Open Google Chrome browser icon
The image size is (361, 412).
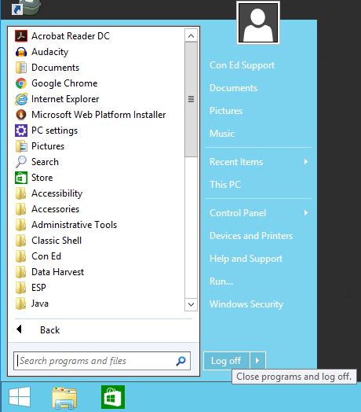click(21, 83)
